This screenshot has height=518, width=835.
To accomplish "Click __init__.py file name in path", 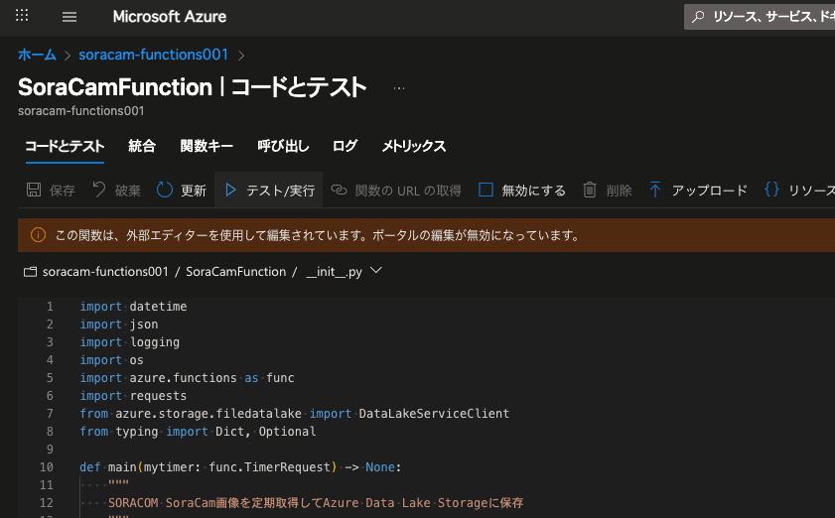I will 334,272.
